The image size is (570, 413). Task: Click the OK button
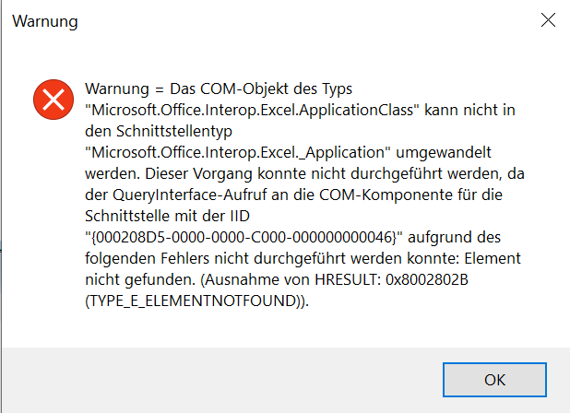(x=494, y=380)
